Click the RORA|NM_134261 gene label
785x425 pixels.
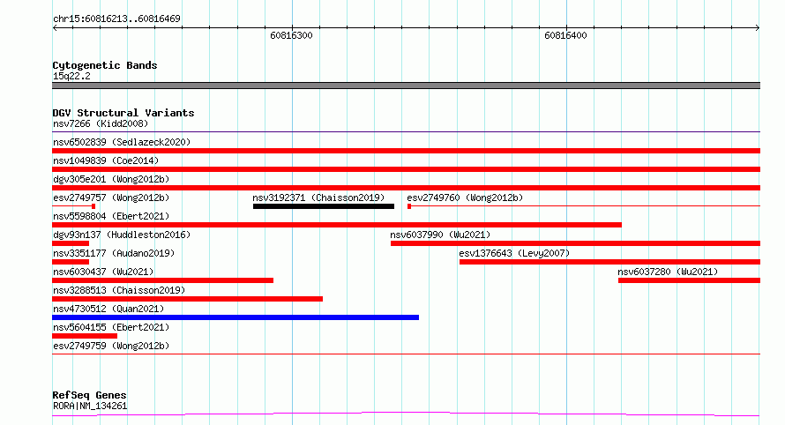[90, 406]
